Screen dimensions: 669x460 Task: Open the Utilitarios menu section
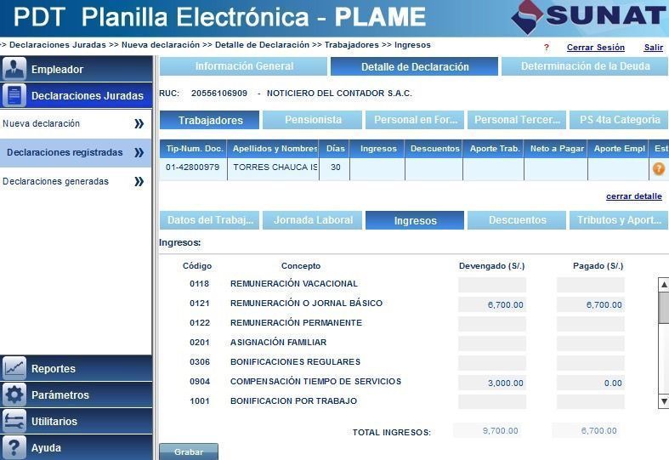click(77, 421)
